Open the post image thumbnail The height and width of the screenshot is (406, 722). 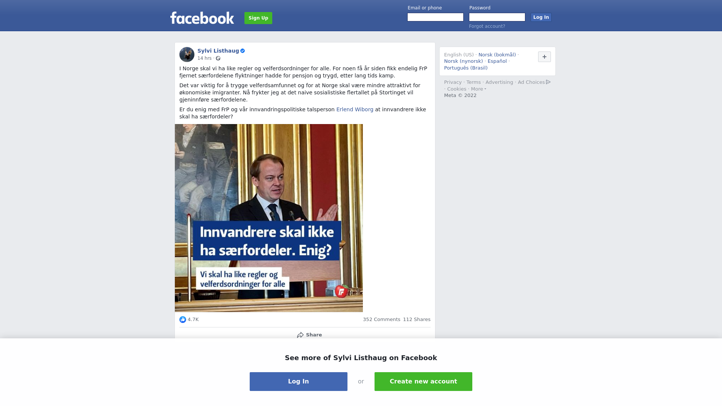coord(269,218)
